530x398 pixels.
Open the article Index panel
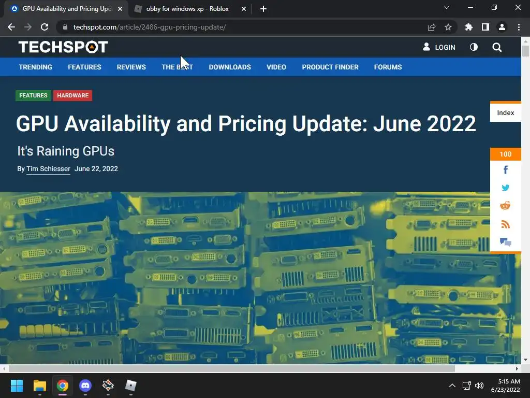click(x=505, y=112)
